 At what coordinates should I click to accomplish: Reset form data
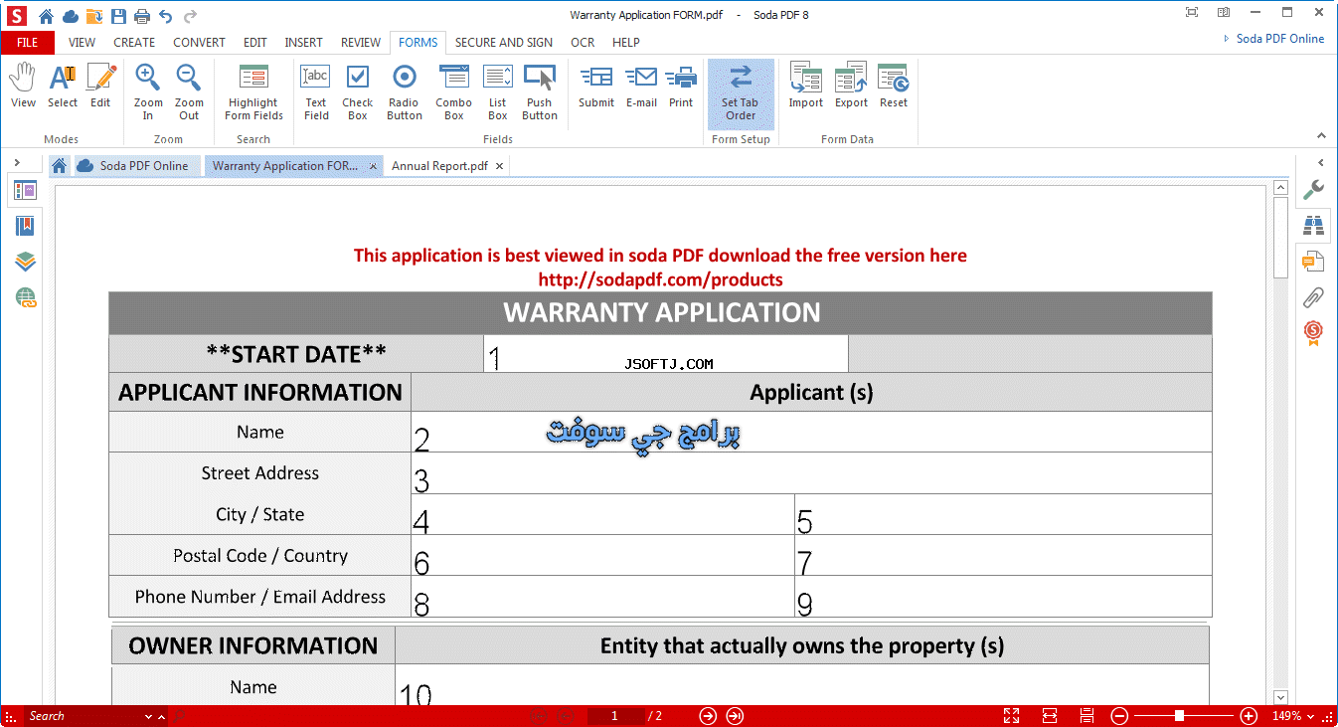point(894,86)
